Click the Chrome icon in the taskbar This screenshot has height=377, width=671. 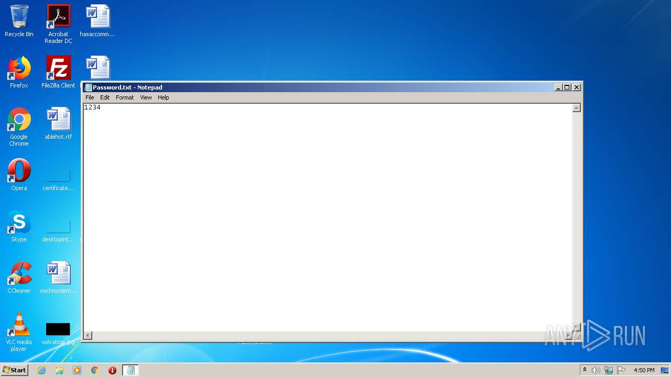95,370
